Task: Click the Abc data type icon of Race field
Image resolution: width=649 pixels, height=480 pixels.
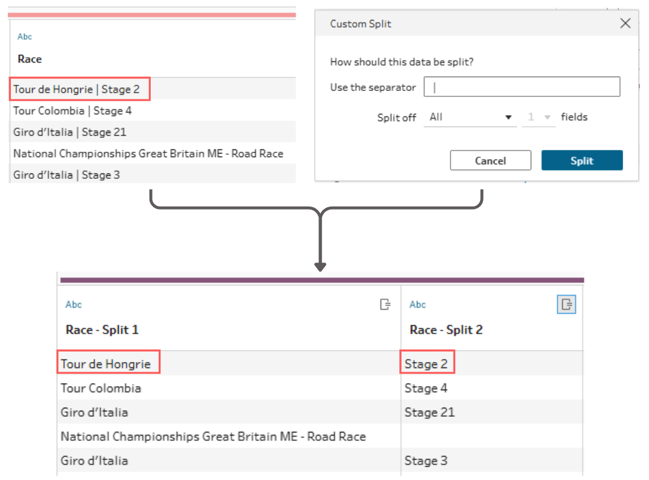Action: (x=24, y=36)
